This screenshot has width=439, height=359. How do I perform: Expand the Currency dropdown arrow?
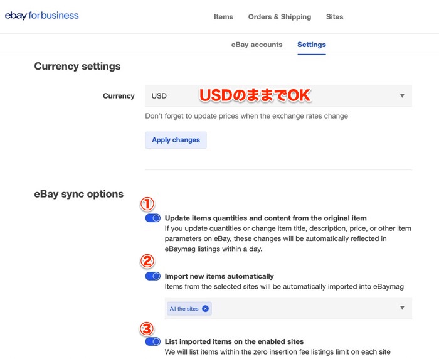(402, 96)
